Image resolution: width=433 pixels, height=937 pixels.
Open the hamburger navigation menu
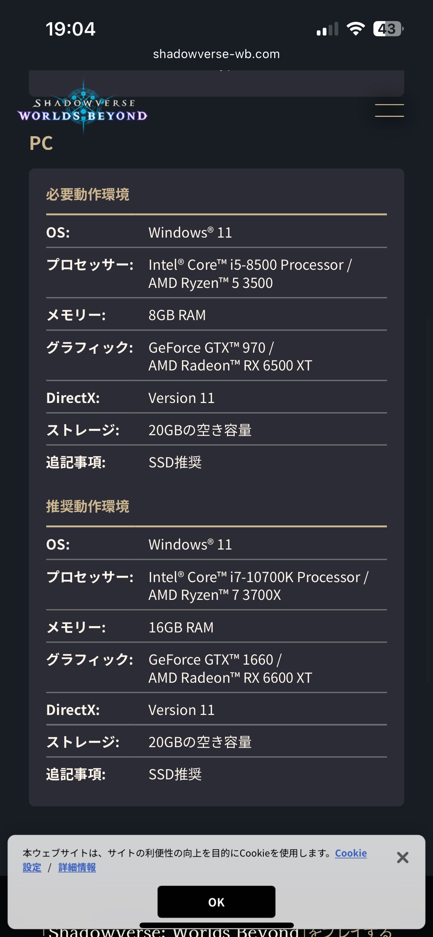coord(389,110)
